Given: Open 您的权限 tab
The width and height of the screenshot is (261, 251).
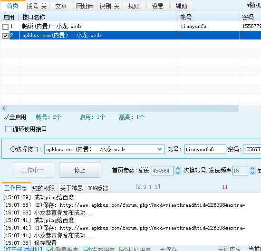Looking at the screenshot, I should 44,188.
